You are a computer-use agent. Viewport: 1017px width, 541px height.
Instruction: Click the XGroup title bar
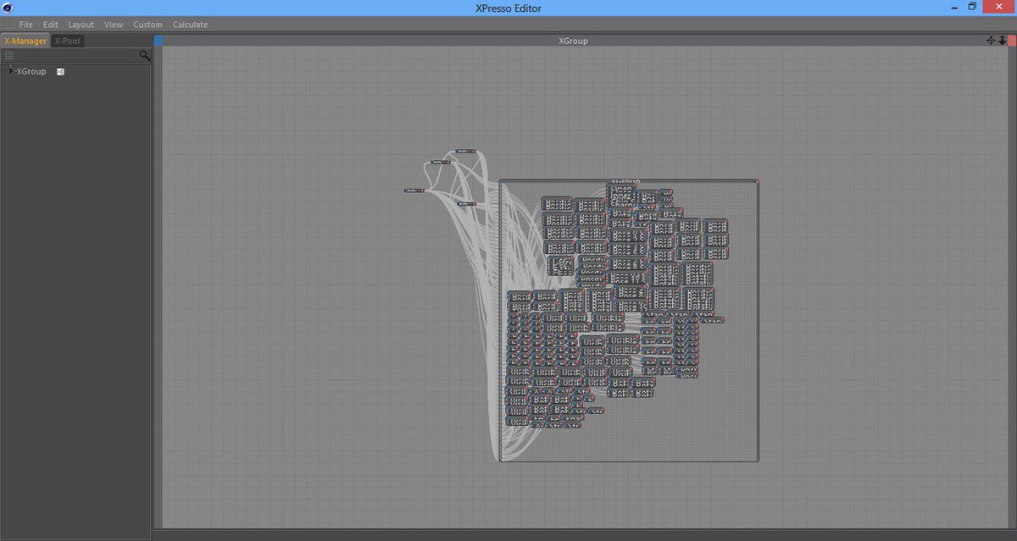[573, 41]
